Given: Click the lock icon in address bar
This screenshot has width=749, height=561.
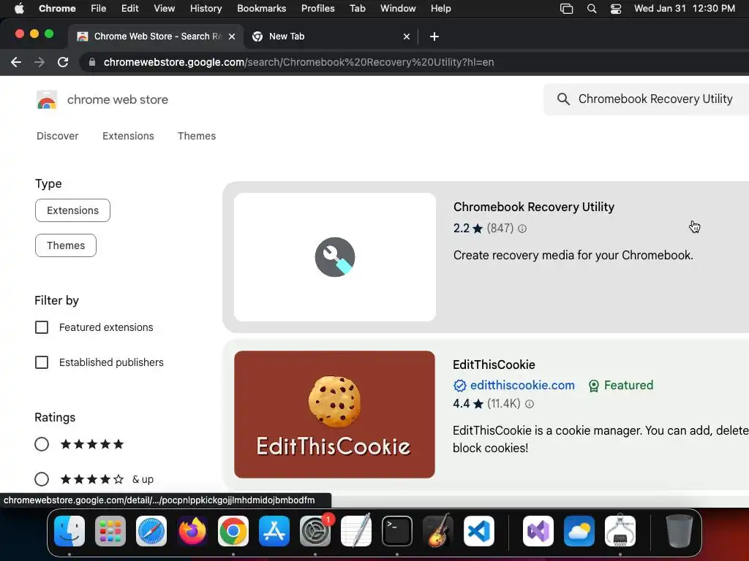Looking at the screenshot, I should tap(92, 62).
